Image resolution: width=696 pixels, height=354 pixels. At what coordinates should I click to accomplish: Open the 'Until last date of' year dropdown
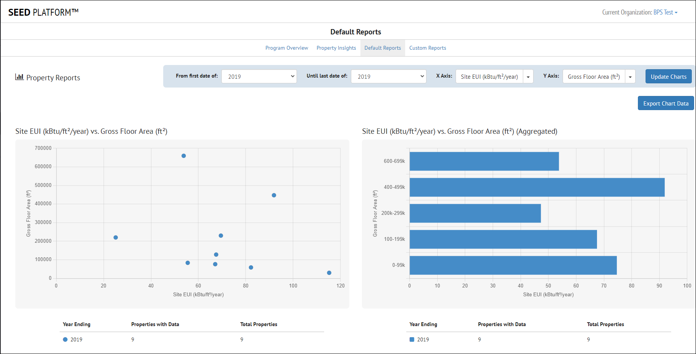[x=388, y=76]
